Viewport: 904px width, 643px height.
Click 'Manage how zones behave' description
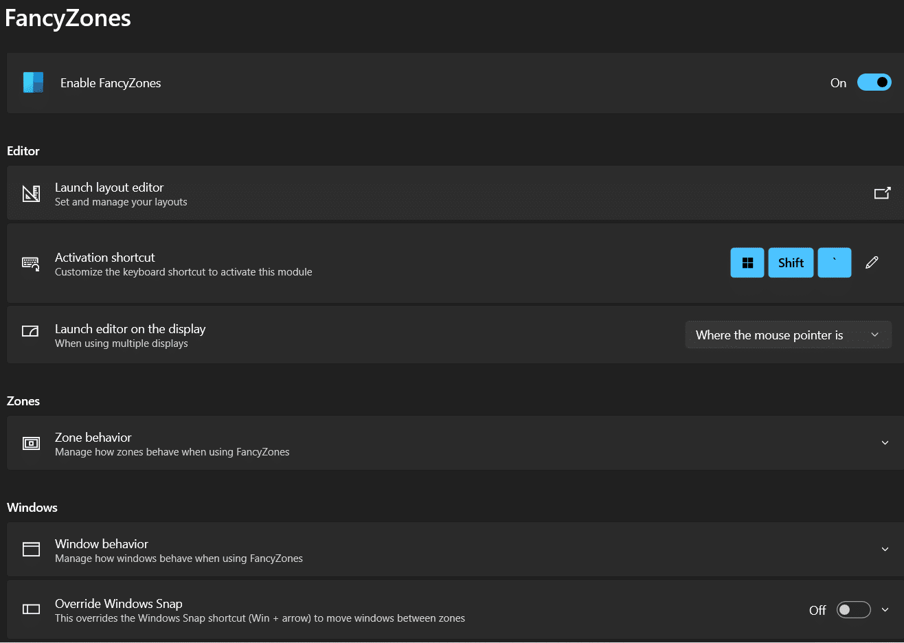172,452
